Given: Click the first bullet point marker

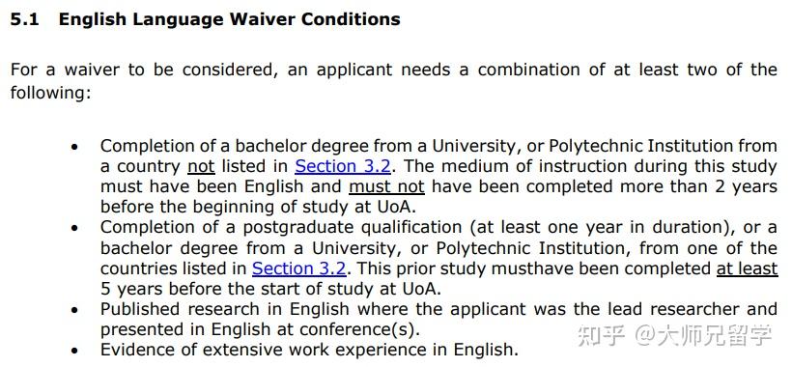Looking at the screenshot, I should (x=74, y=147).
